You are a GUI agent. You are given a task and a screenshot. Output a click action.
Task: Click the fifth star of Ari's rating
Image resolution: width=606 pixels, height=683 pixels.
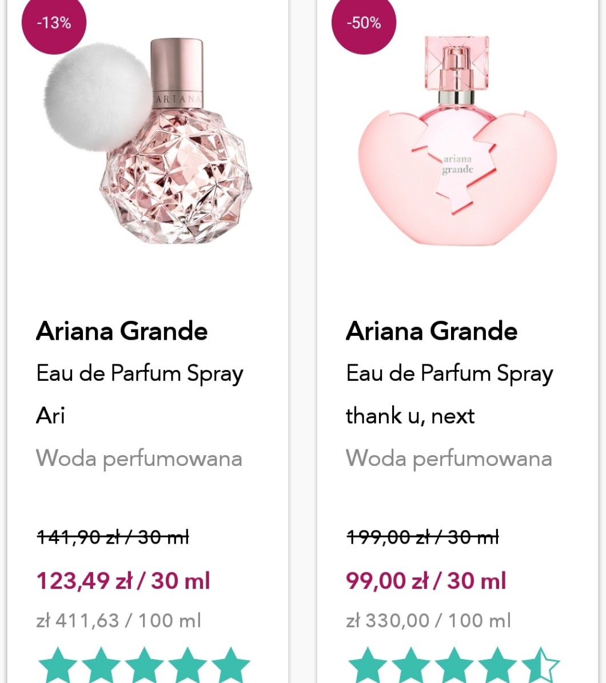pyautogui.click(x=230, y=665)
